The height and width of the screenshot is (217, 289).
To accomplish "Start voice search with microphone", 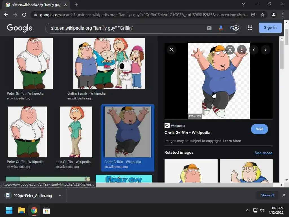I will point(221,28).
